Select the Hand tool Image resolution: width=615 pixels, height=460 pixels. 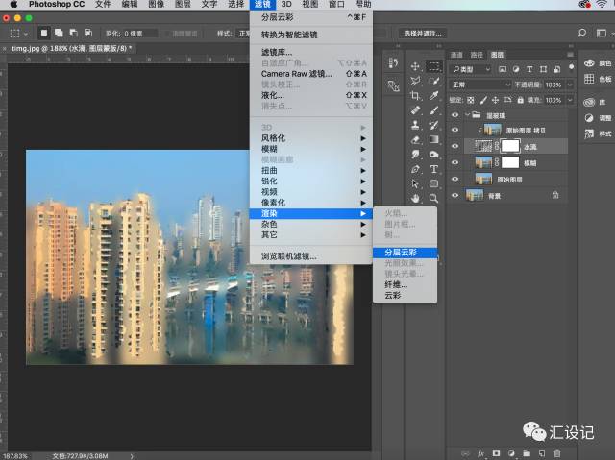click(415, 197)
